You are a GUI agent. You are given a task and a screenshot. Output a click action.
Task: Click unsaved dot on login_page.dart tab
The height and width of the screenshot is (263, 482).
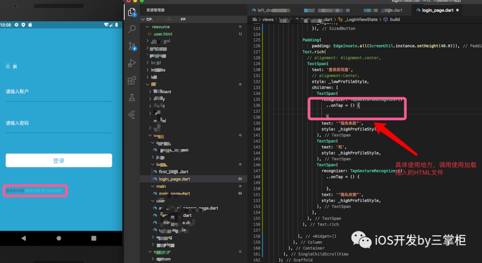pos(457,10)
